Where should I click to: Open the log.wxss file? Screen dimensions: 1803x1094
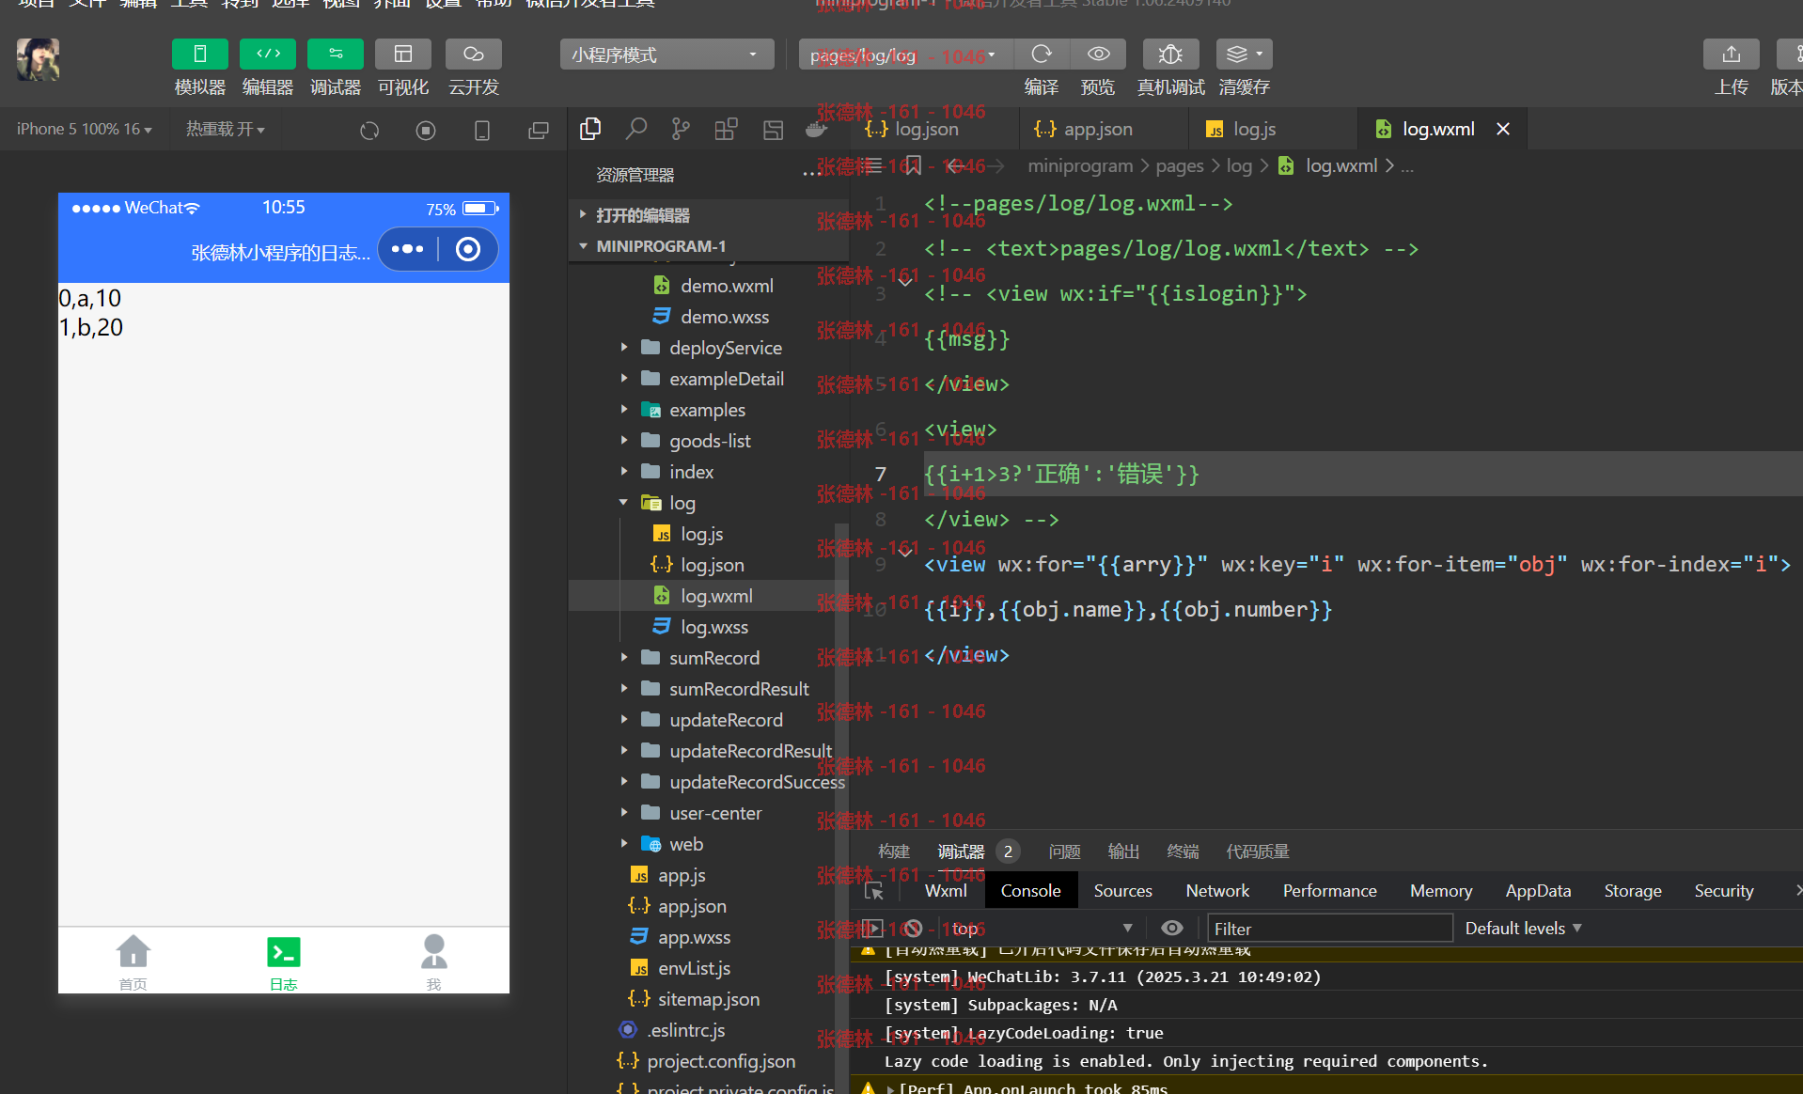710,627
